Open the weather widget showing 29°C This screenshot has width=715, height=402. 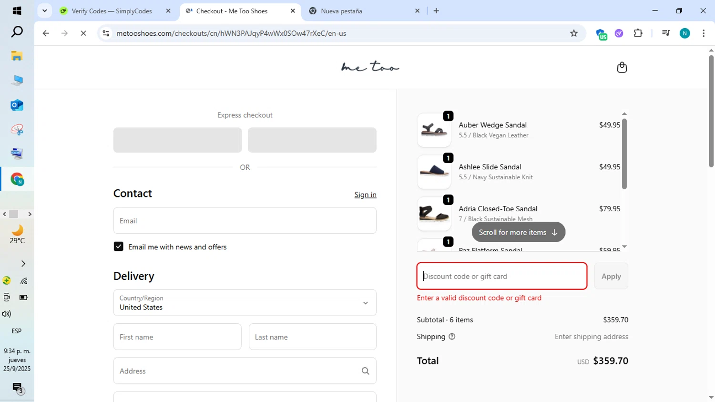point(17,235)
